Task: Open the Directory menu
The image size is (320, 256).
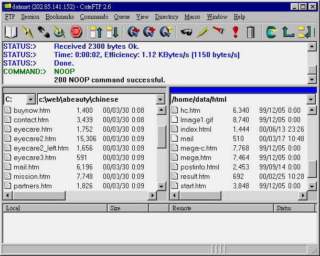Action: coord(166,17)
